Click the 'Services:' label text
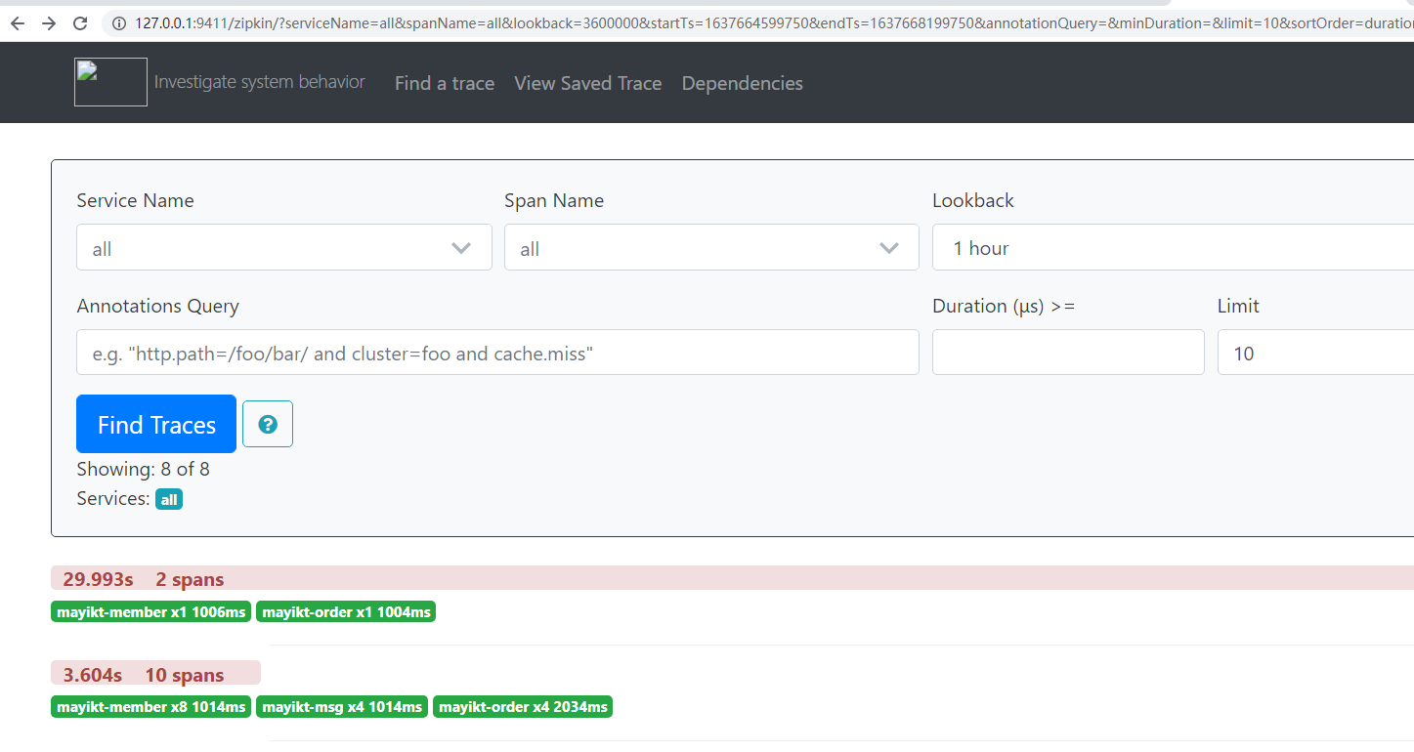The width and height of the screenshot is (1414, 752). (x=113, y=499)
